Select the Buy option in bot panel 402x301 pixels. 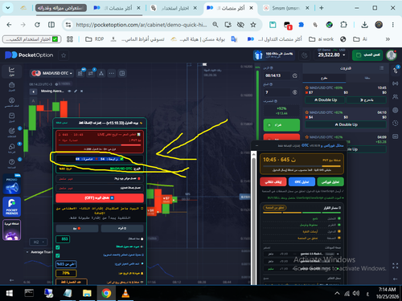tap(122, 229)
